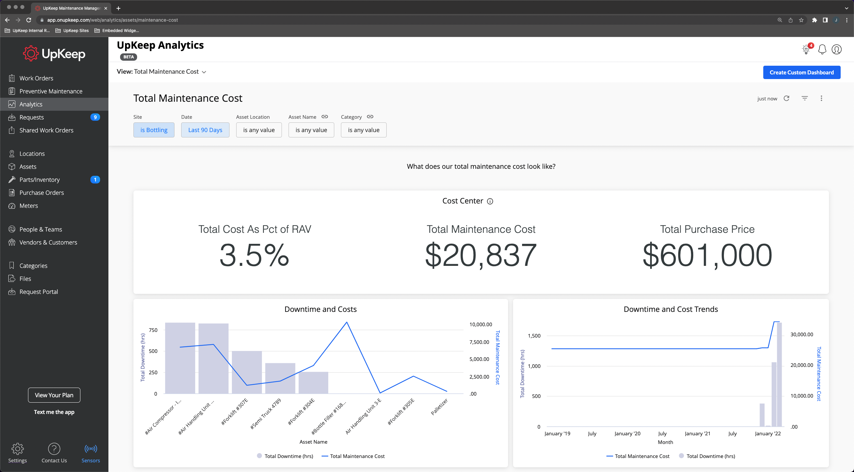Open the Preventive Maintenance section
The height and width of the screenshot is (472, 854).
[x=51, y=91]
